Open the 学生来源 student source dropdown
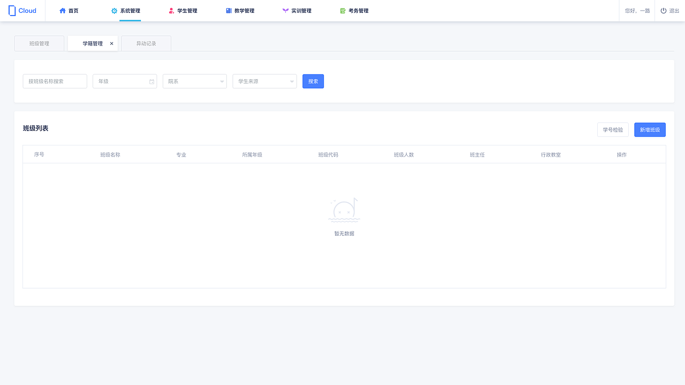685x385 pixels. [x=264, y=81]
